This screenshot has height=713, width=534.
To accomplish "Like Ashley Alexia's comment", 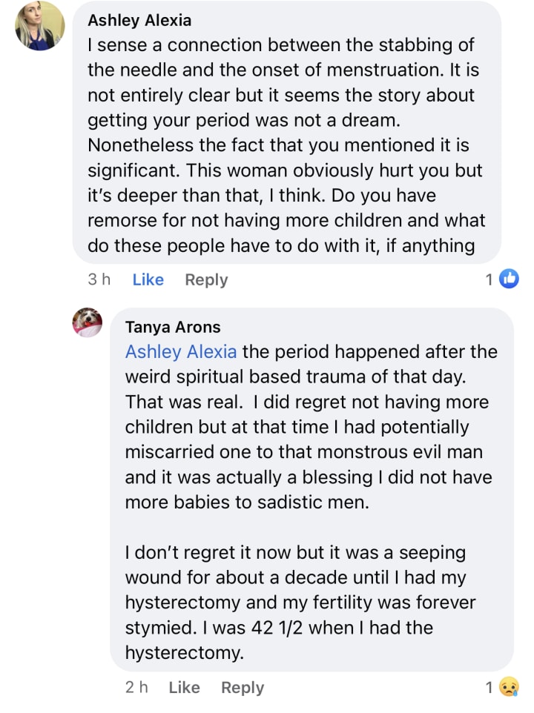I will pos(148,279).
